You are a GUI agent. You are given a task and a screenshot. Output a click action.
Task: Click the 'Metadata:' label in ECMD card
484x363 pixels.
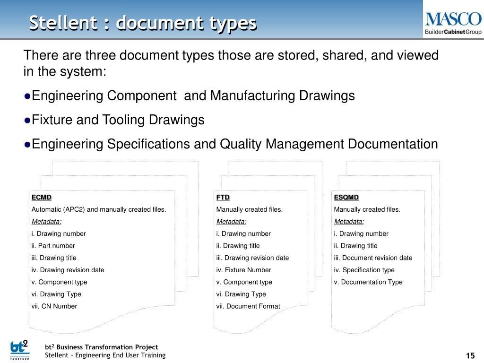click(x=47, y=222)
